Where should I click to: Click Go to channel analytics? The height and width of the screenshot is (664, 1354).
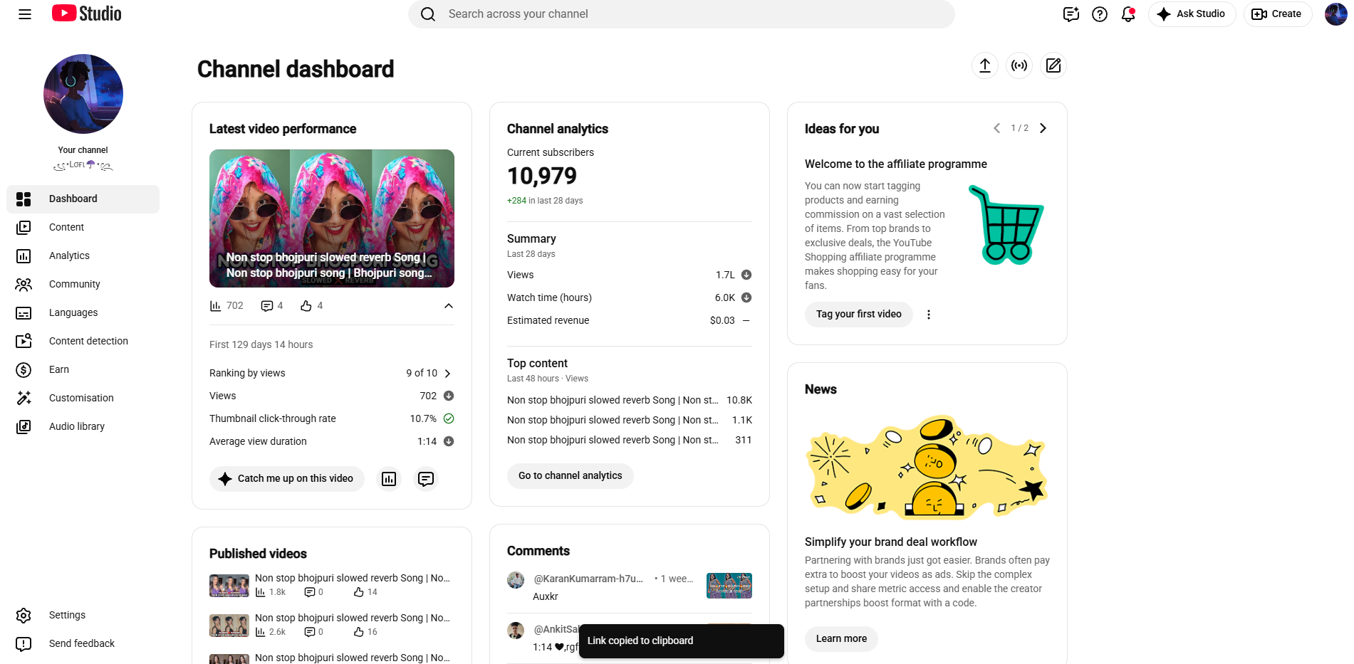571,476
